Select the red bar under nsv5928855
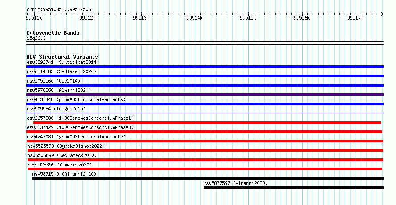Image resolution: width=396 pixels, height=205 pixels. tap(205, 169)
